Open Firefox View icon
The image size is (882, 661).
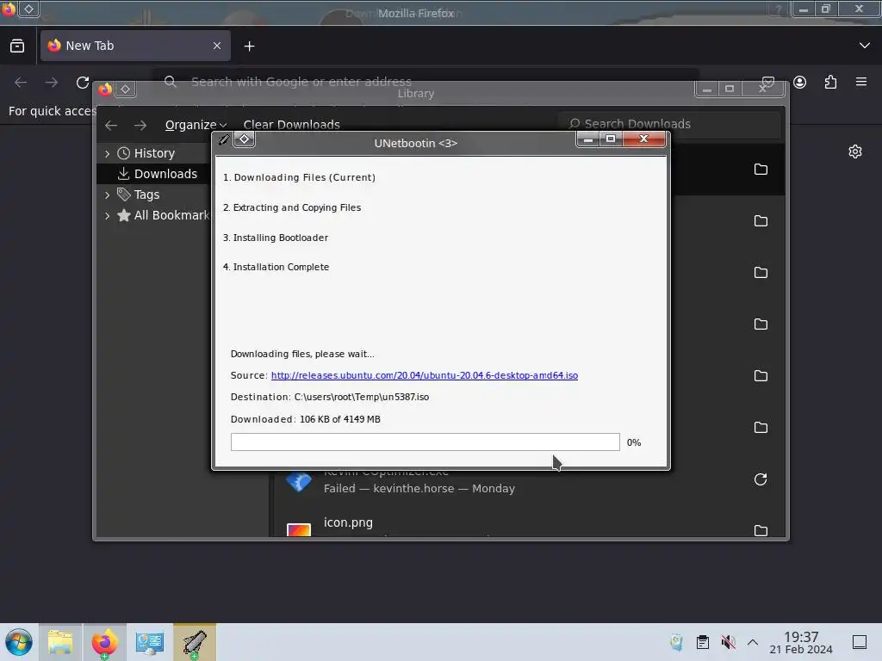point(17,46)
